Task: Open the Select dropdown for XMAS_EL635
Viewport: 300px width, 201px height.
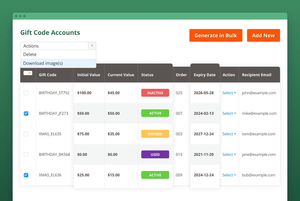Action: 229,134
